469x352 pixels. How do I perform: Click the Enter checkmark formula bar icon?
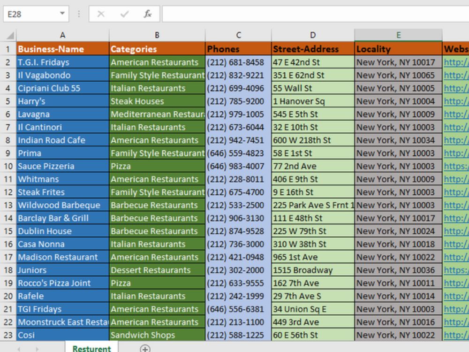(124, 14)
